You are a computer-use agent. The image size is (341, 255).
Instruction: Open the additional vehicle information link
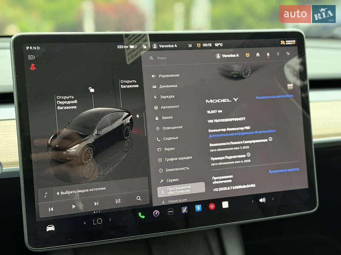click(242, 133)
